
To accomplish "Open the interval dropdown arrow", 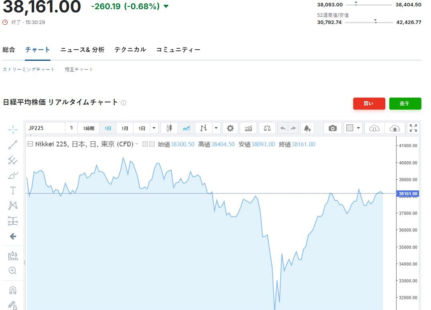I will tap(154, 128).
